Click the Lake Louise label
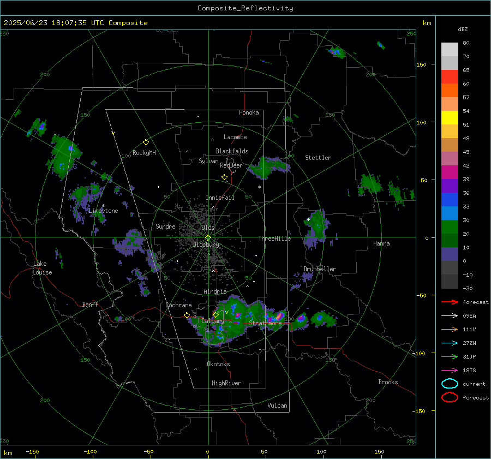491x459 pixels. click(x=42, y=268)
